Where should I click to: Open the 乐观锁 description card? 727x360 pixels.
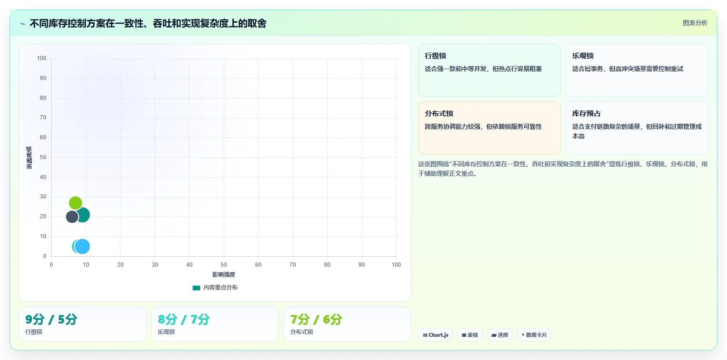pyautogui.click(x=637, y=70)
